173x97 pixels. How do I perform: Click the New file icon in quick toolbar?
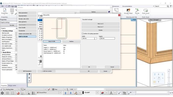[x=6, y=6]
